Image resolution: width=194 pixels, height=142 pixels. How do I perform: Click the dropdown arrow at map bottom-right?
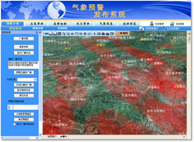tap(184, 137)
